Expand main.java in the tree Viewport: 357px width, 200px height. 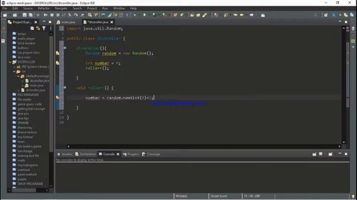[22, 86]
